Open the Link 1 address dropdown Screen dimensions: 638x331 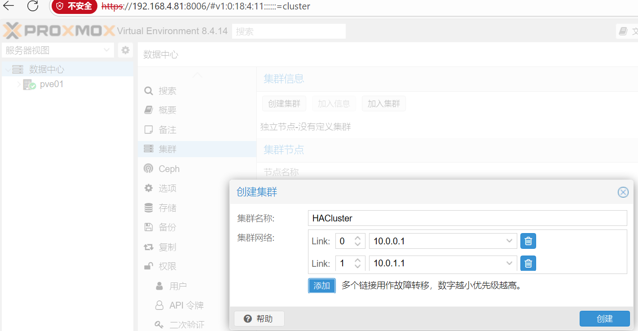click(509, 263)
